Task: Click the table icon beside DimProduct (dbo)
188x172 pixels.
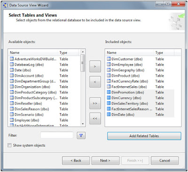Action: coord(109,75)
